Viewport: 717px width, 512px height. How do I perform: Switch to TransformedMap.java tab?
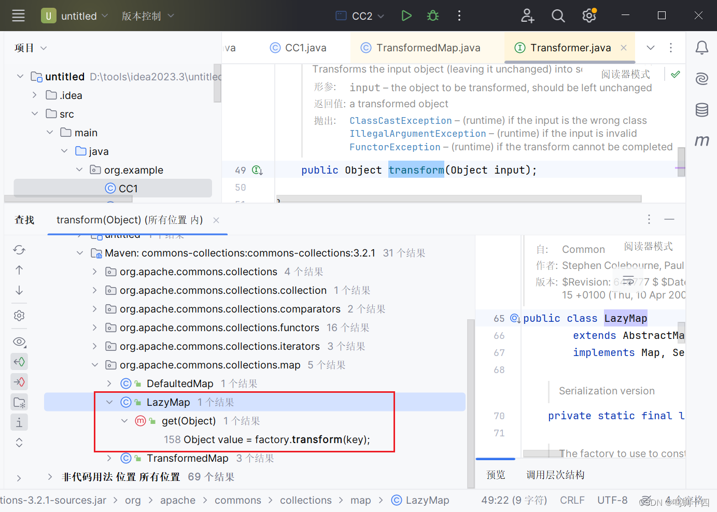click(x=420, y=48)
